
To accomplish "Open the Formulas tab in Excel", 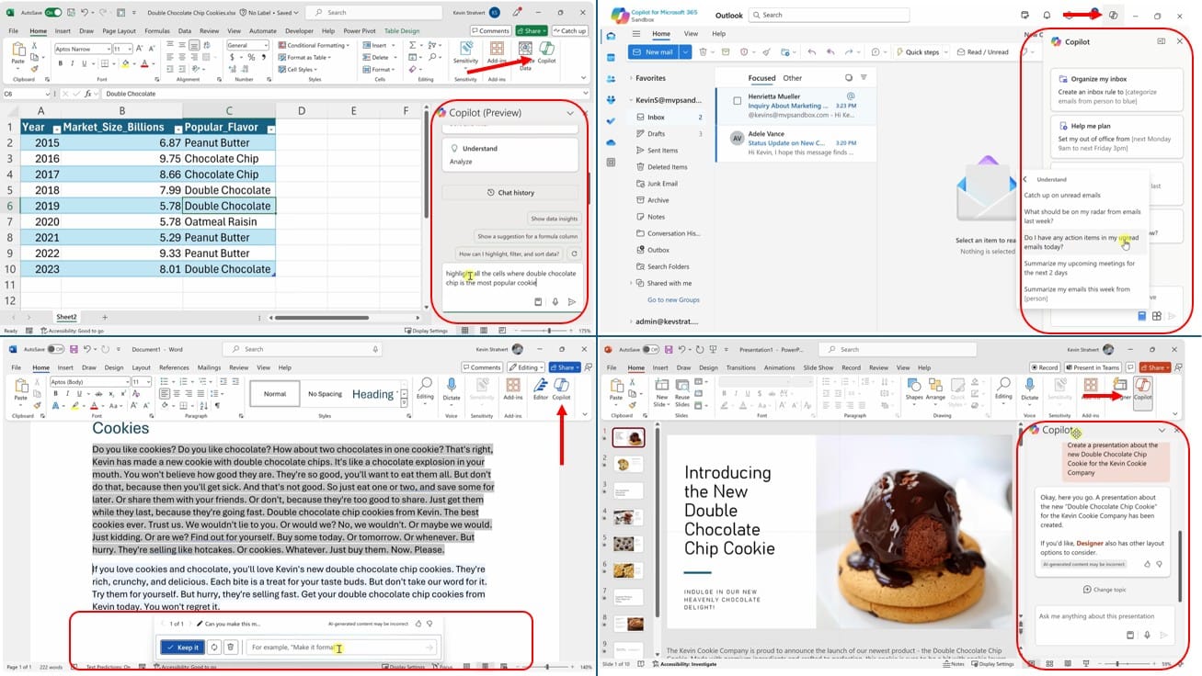I will [x=157, y=30].
